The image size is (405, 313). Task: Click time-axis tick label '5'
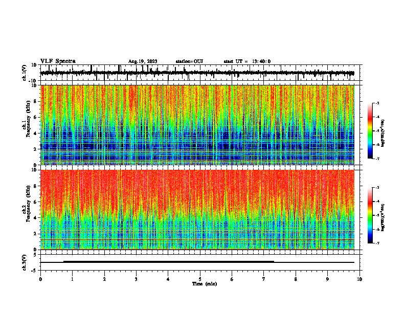point(200,279)
